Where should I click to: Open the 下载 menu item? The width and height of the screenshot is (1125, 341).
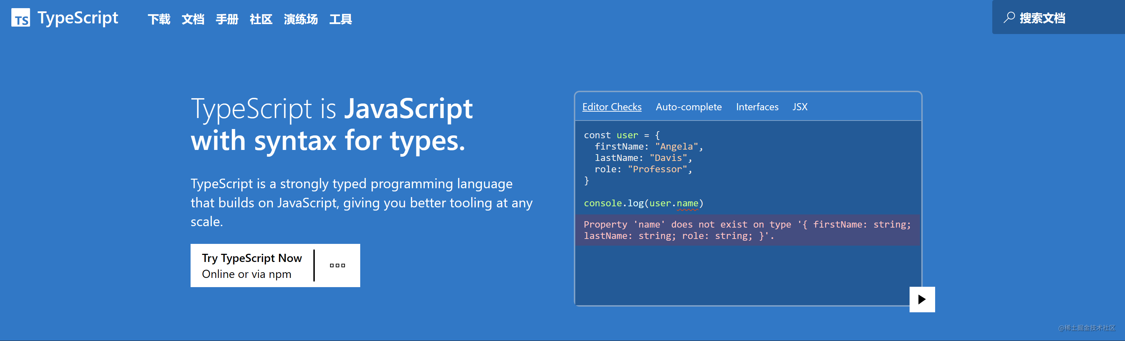[x=159, y=19]
